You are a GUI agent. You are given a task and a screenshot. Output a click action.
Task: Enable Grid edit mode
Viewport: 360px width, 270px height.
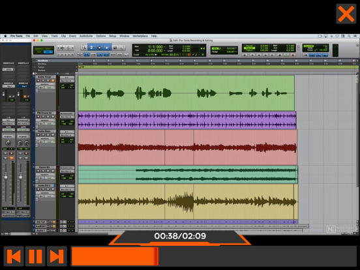[x=48, y=52]
